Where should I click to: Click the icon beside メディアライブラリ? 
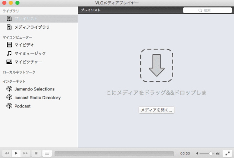pyautogui.click(x=9, y=27)
